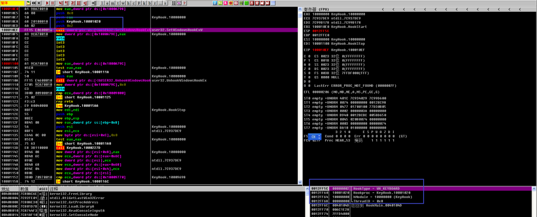
Task: Click the Execute till return icon
Action: pos(85,3)
